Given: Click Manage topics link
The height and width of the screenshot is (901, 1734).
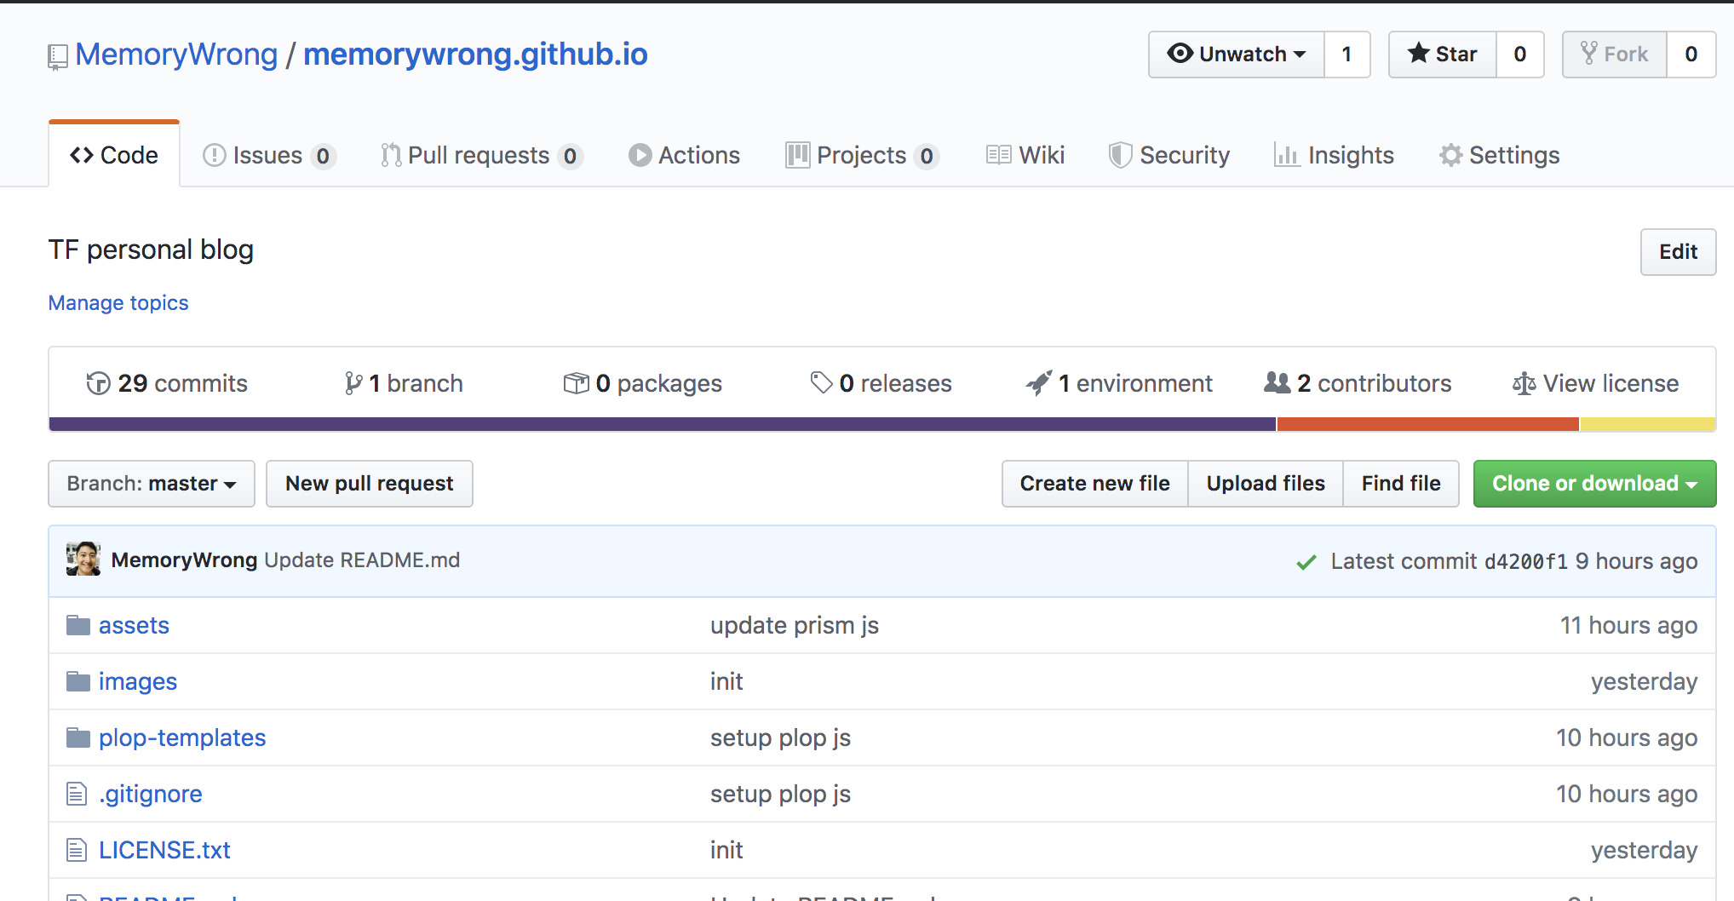Looking at the screenshot, I should pos(118,303).
